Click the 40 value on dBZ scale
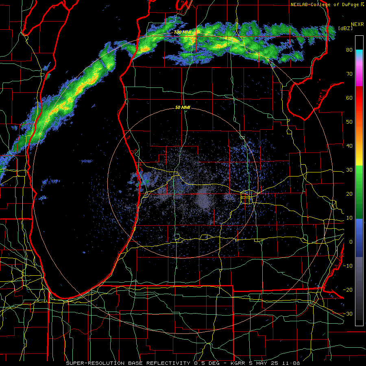366x366 pixels. tap(349, 146)
